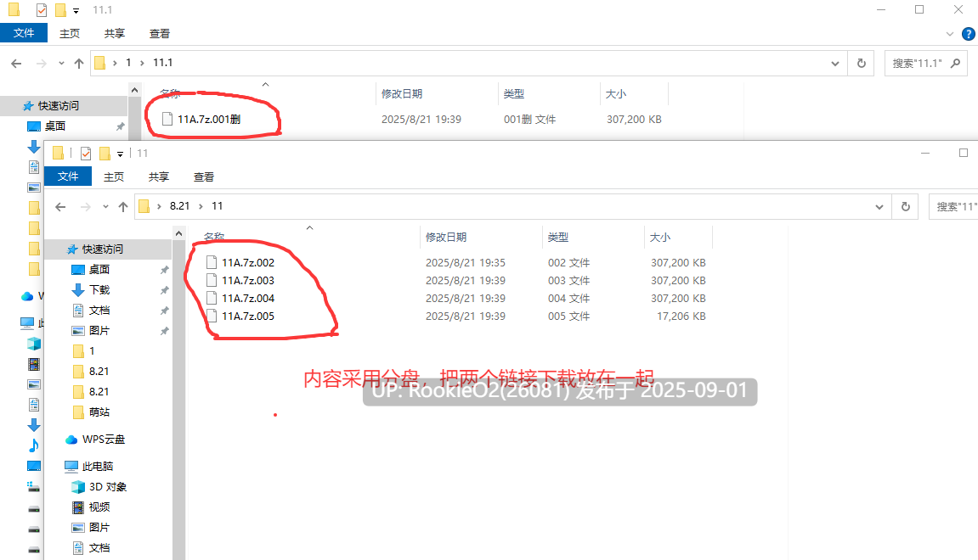The image size is (978, 560).
Task: Sort by 修改日期 column in 11.1 window
Action: click(x=402, y=94)
